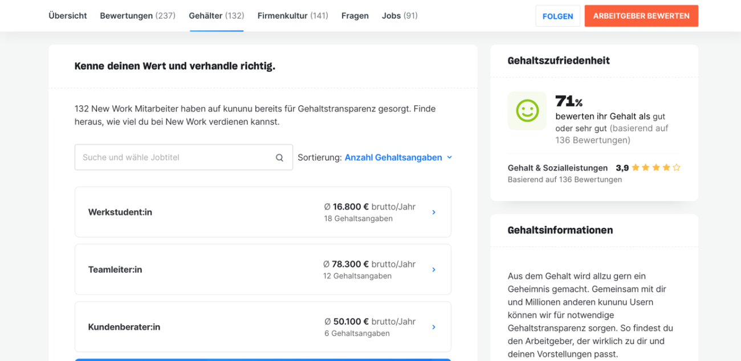Click the 6 Gehaltsangaben text

(x=357, y=334)
